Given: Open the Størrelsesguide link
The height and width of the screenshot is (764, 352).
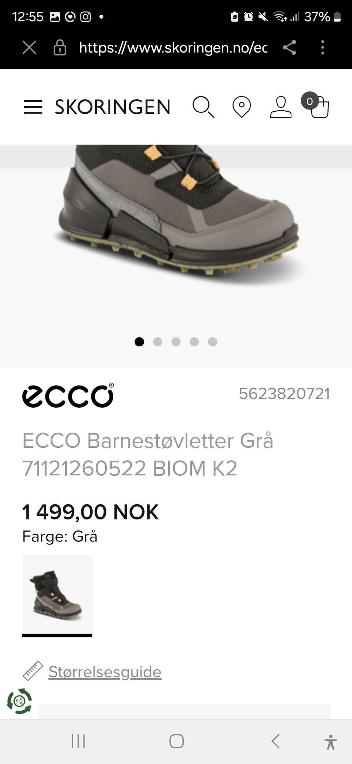Looking at the screenshot, I should [x=105, y=672].
